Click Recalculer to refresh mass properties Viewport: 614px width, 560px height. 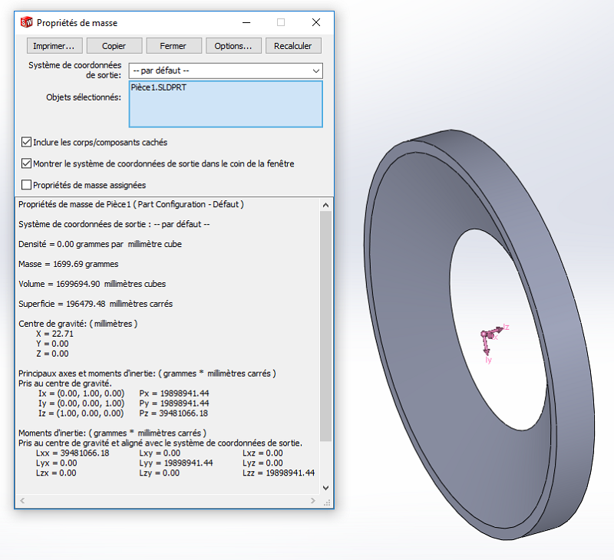[293, 46]
